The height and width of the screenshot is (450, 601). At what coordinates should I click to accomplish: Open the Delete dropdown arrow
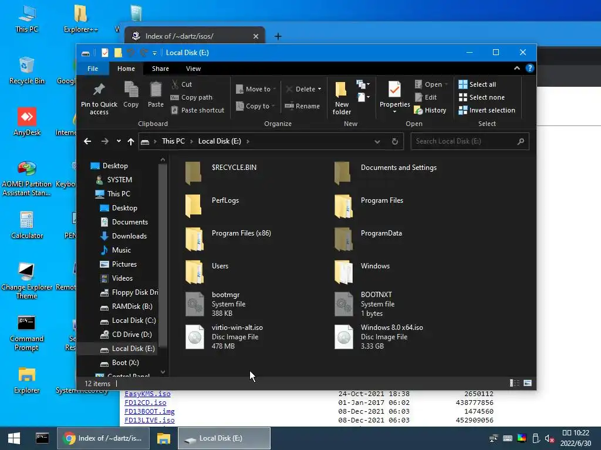[x=319, y=89]
